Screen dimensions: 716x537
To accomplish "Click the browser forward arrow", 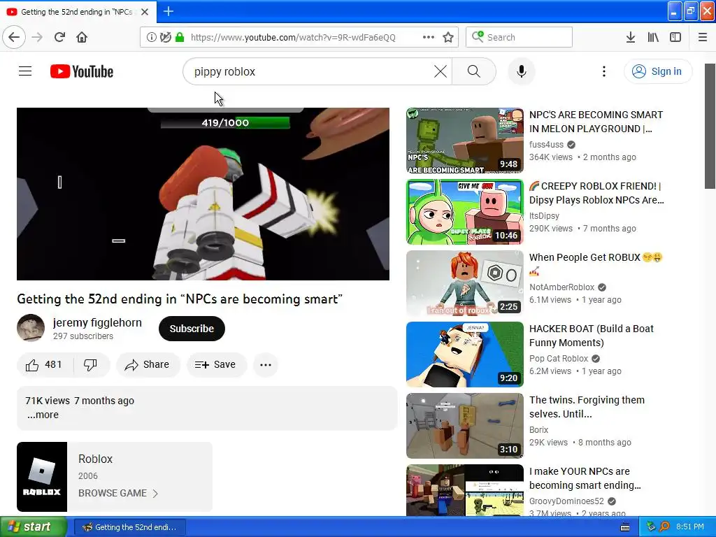I will pos(38,37).
